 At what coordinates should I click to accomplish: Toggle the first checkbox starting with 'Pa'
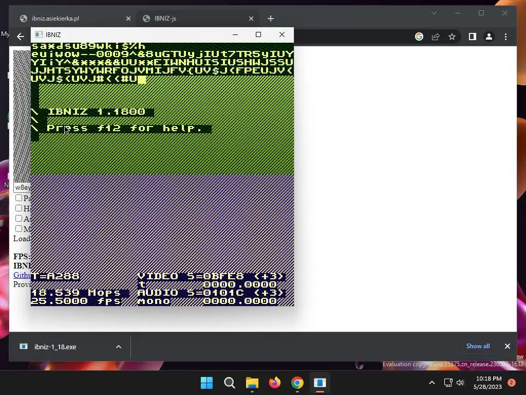pyautogui.click(x=19, y=198)
